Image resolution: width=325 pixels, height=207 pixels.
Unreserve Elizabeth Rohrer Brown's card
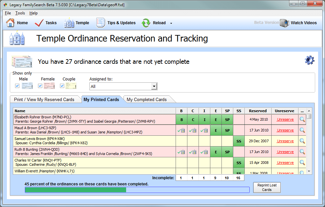285,119
